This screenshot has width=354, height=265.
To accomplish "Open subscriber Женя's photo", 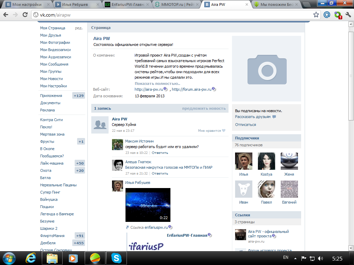I will click(x=289, y=161).
